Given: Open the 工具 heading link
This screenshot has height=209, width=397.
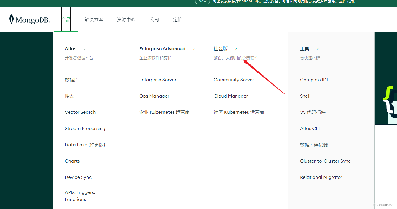Looking at the screenshot, I should 305,49.
